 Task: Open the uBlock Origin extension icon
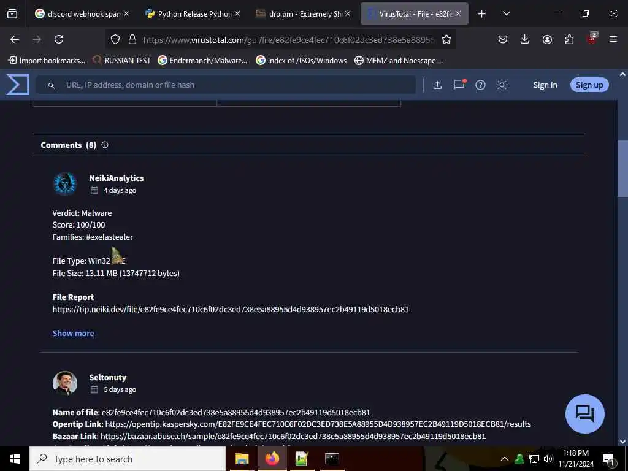[x=592, y=39]
